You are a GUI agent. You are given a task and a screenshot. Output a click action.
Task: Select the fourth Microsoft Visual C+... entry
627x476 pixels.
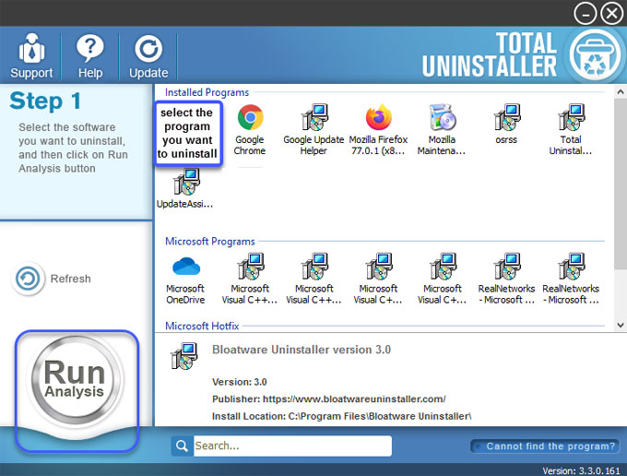[x=443, y=279]
